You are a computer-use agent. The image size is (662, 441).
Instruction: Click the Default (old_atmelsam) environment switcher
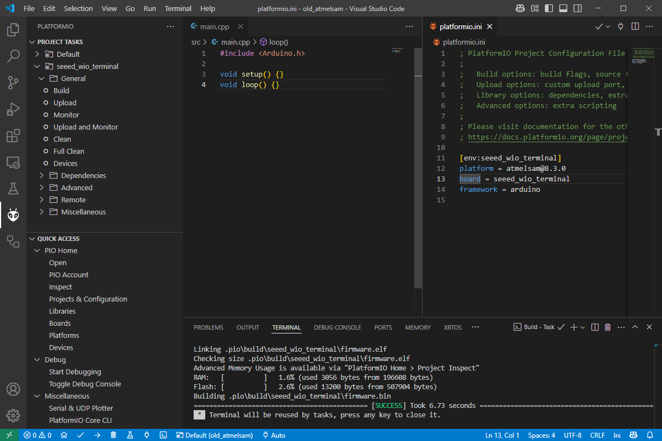pyautogui.click(x=215, y=435)
